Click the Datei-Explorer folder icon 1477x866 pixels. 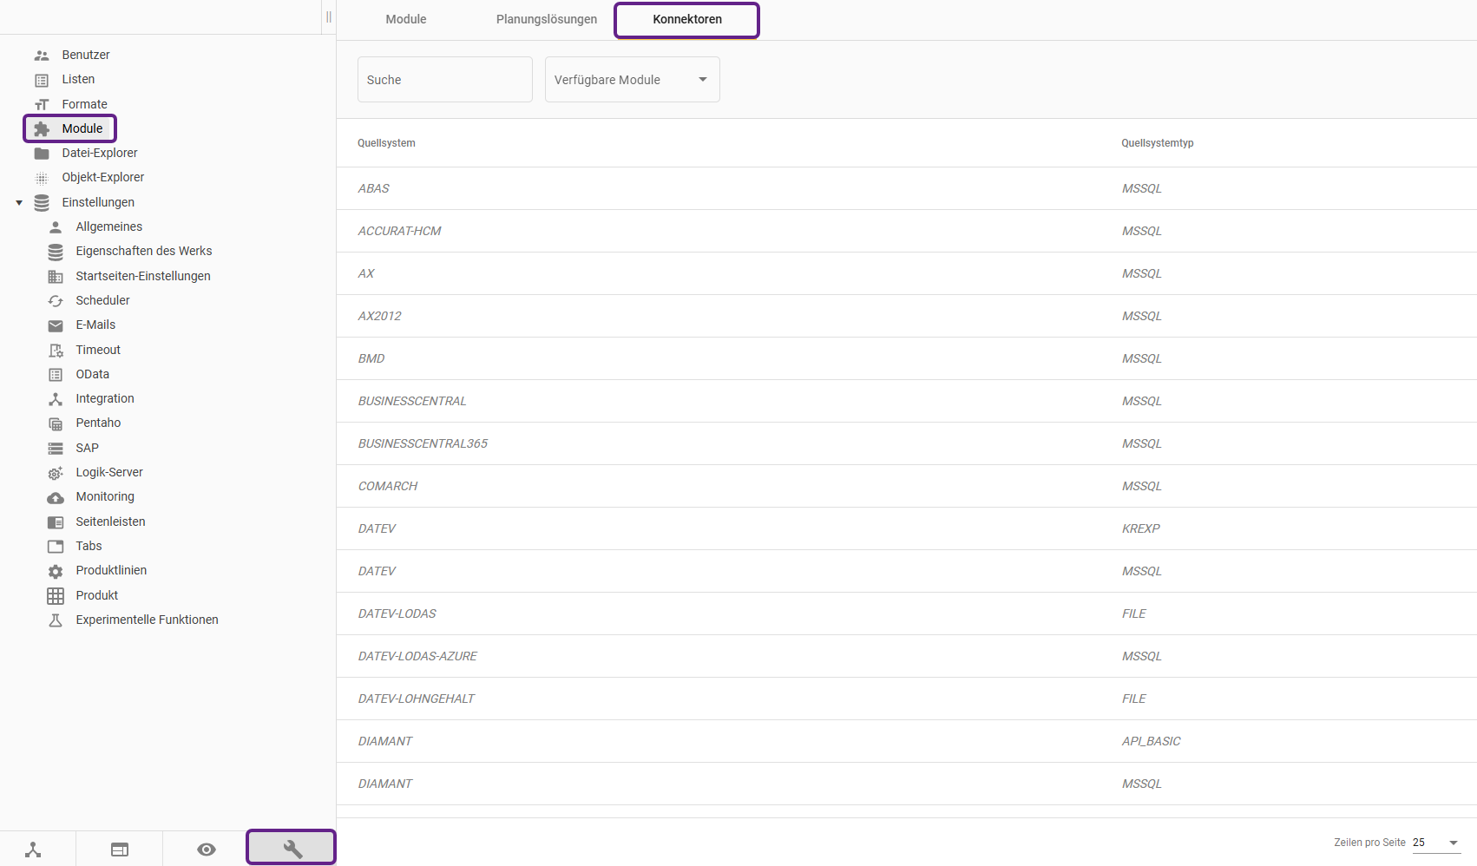point(42,154)
